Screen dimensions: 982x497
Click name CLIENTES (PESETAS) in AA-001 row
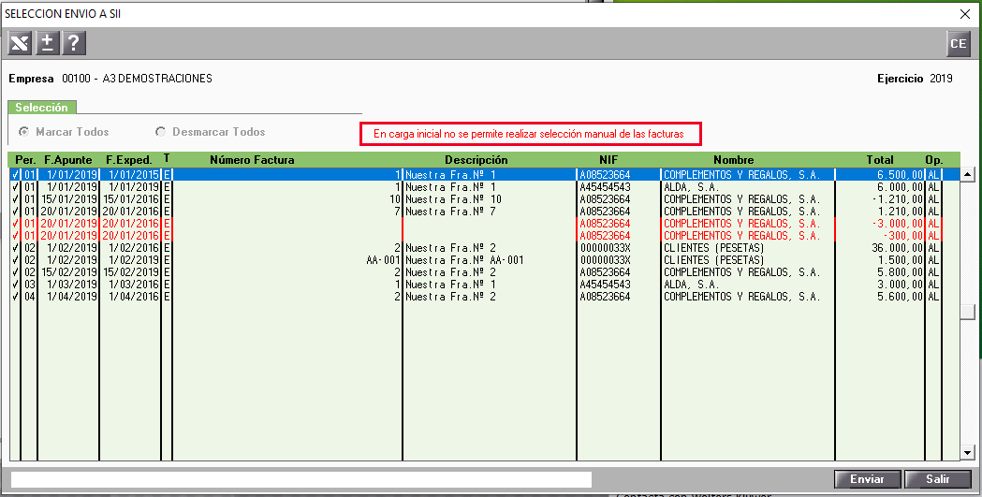tap(713, 260)
